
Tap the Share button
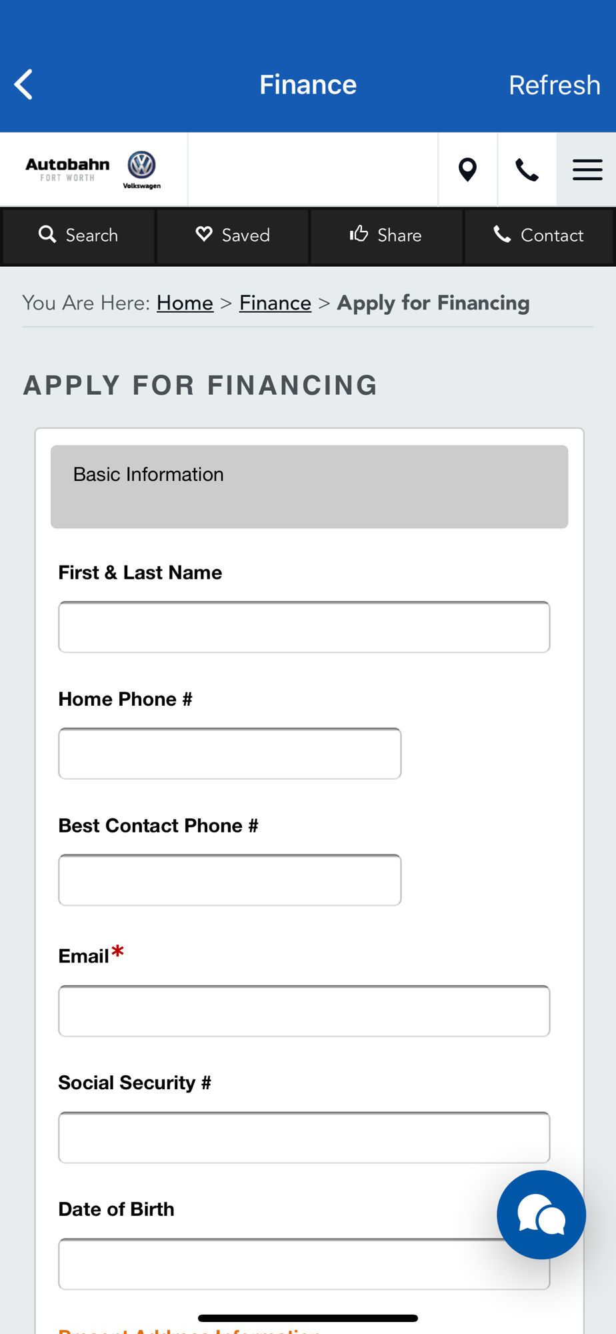tap(386, 235)
